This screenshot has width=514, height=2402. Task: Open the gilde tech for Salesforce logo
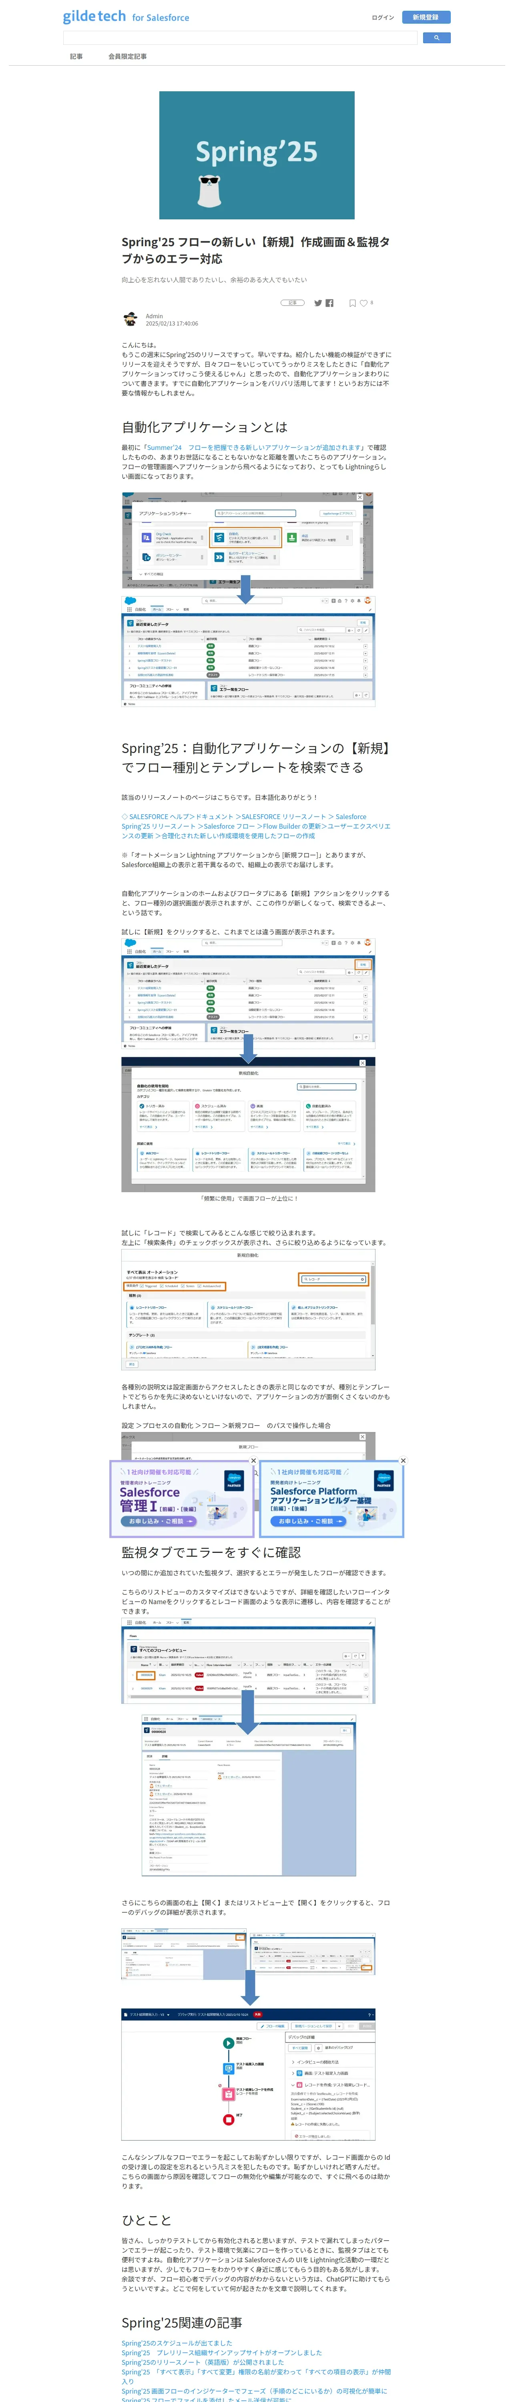[x=126, y=17]
